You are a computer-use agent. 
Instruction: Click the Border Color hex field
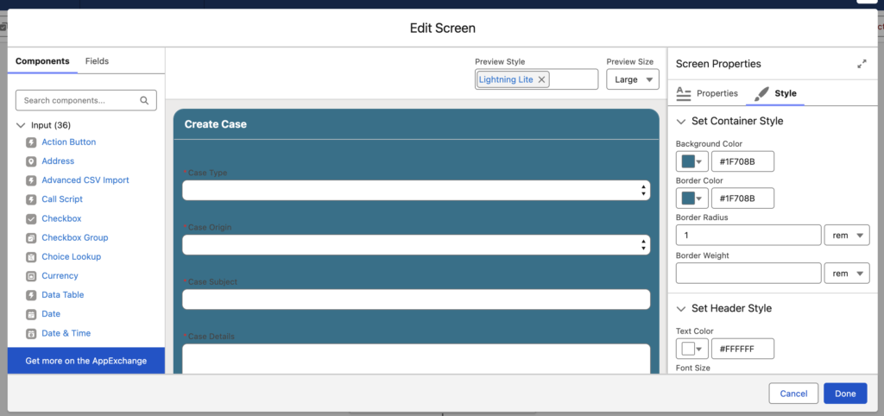point(742,198)
